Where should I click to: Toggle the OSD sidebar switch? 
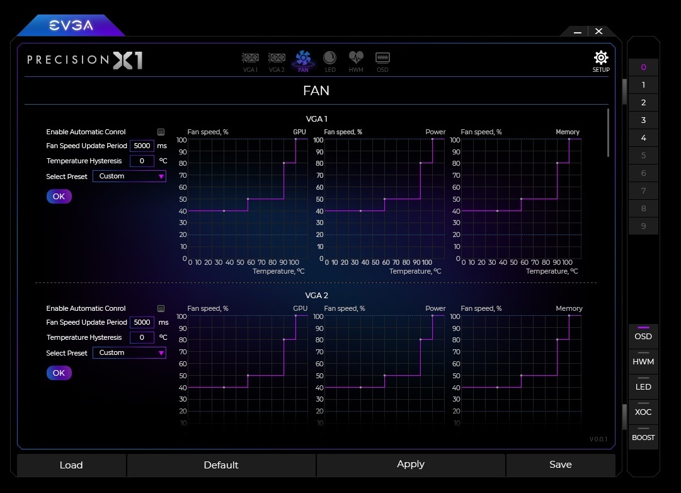click(x=643, y=336)
